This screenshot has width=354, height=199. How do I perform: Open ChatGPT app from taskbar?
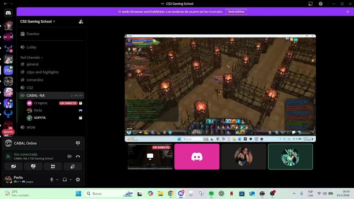(222, 193)
